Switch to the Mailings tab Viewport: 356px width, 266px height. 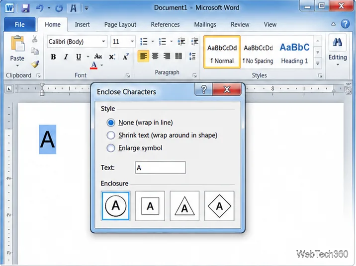tap(205, 24)
